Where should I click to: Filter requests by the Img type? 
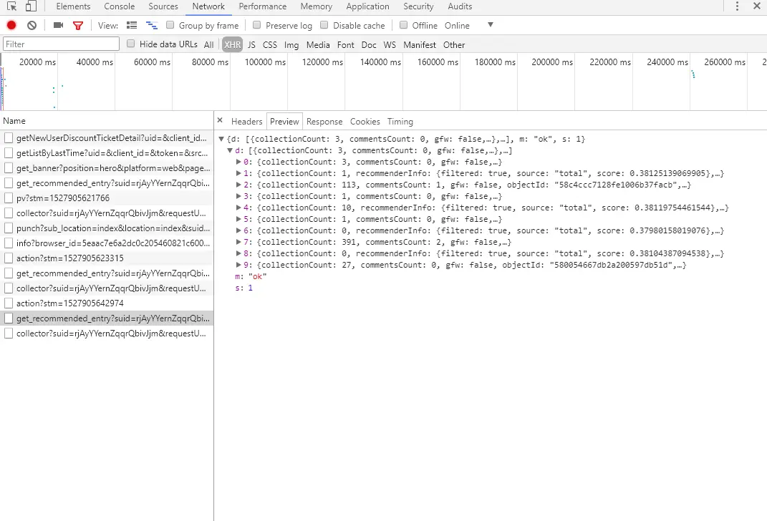coord(291,45)
